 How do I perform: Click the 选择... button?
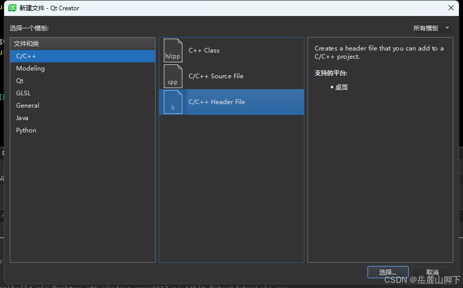pyautogui.click(x=388, y=272)
